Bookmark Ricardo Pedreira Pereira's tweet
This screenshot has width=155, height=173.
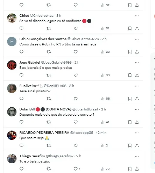[130, 145]
